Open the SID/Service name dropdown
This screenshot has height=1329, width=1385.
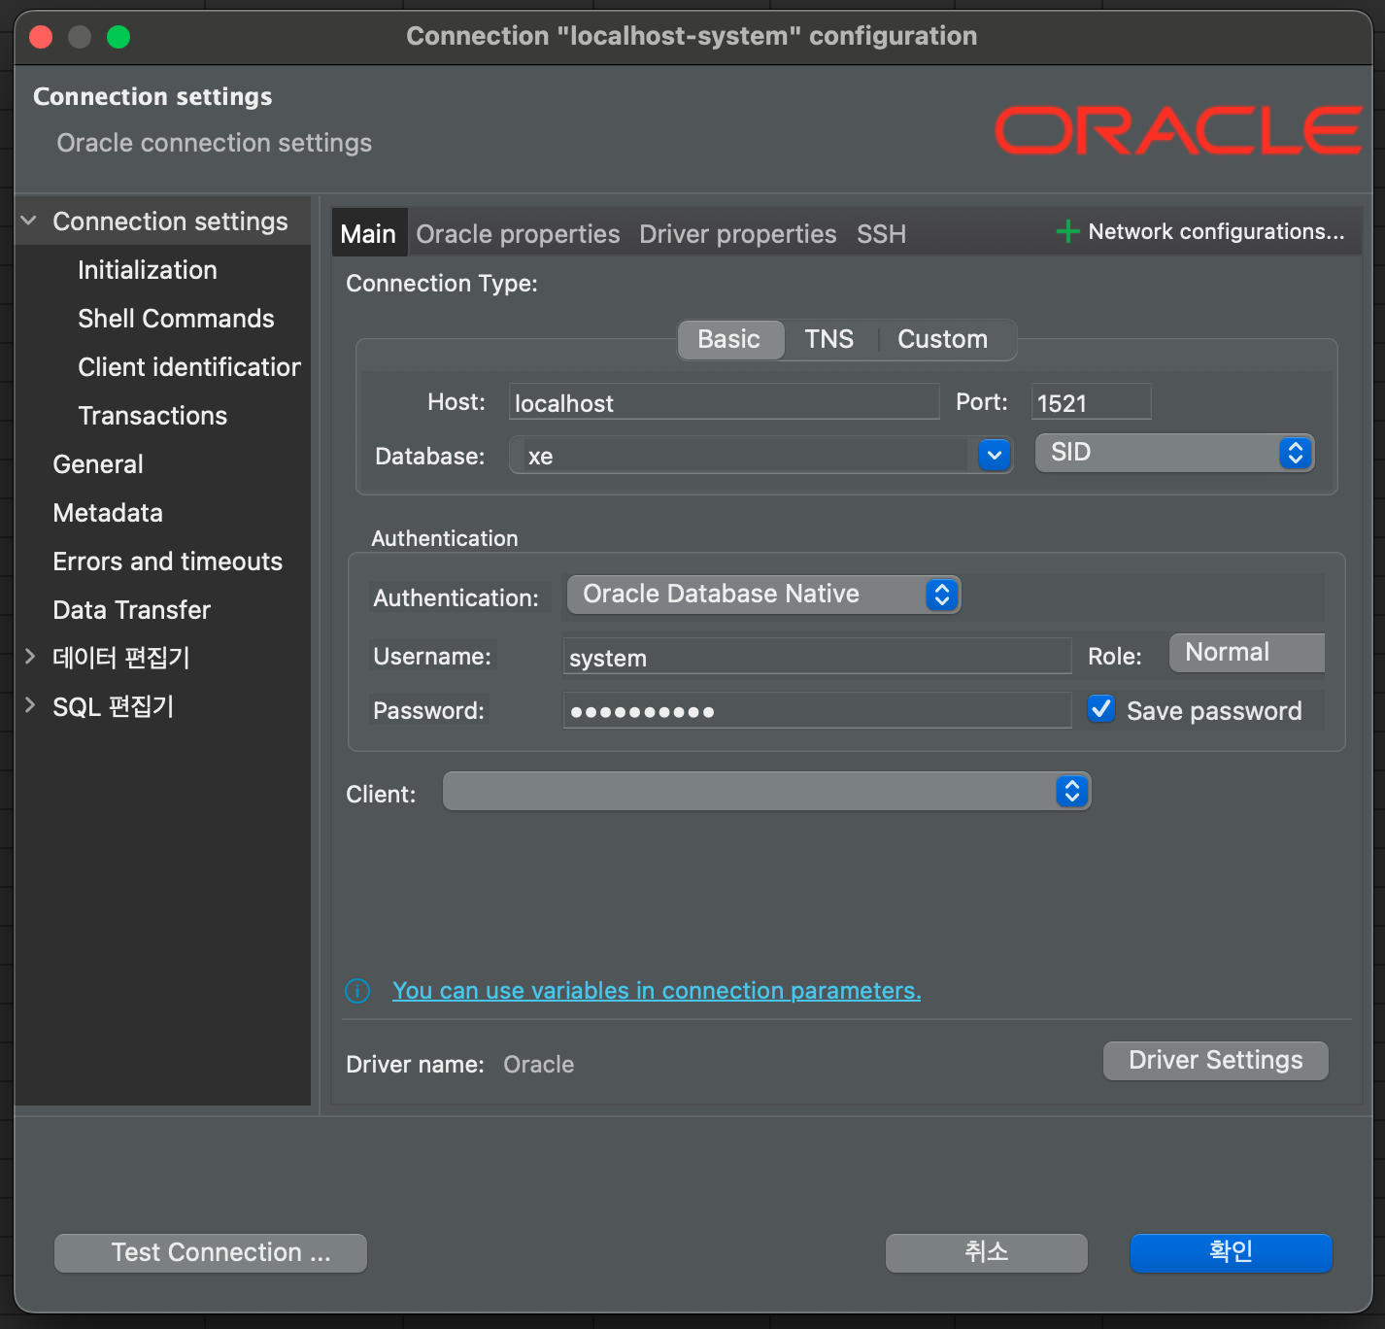pos(1174,453)
